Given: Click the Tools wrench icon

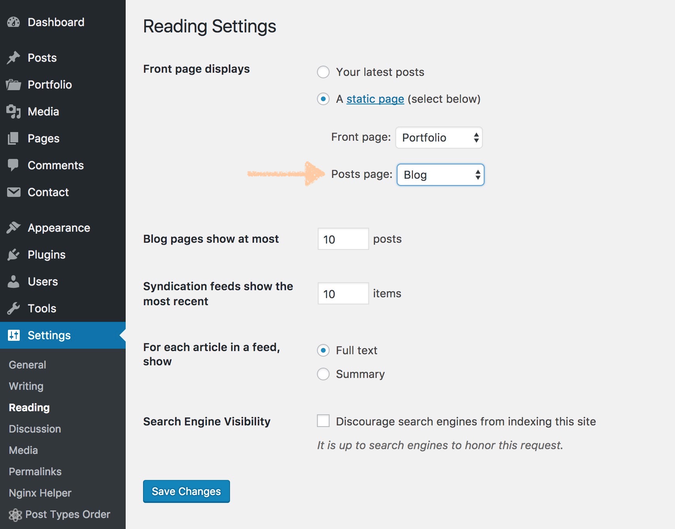Looking at the screenshot, I should 13,308.
